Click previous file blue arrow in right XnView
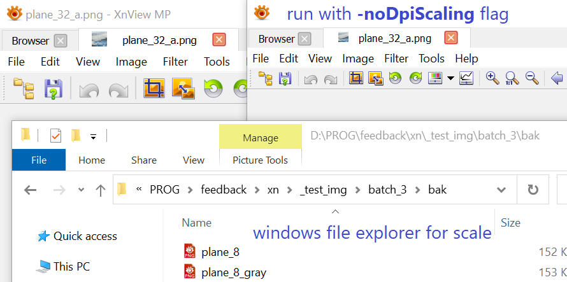567x282 pixels. 557,78
